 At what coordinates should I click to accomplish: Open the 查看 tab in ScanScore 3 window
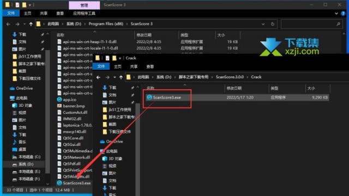click(60, 13)
